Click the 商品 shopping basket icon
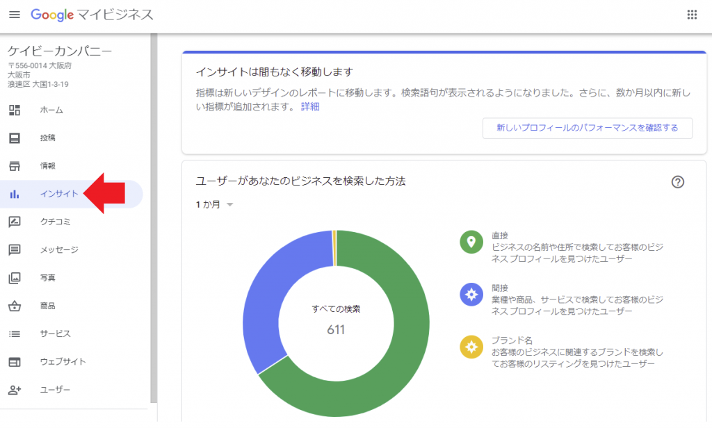Screen dimensions: 712x428 pyautogui.click(x=15, y=306)
